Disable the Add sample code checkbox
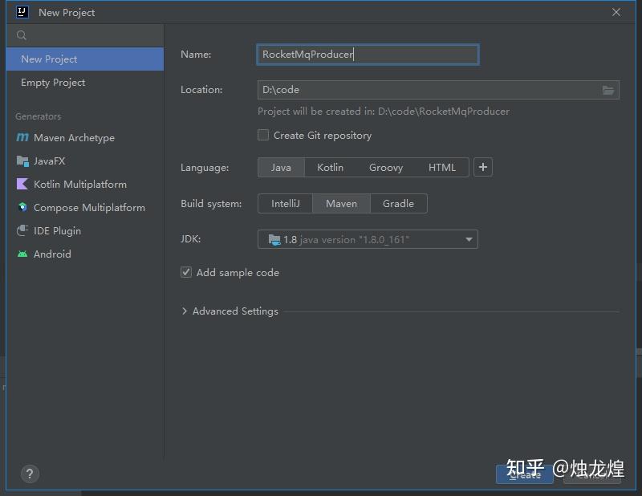 [x=185, y=272]
